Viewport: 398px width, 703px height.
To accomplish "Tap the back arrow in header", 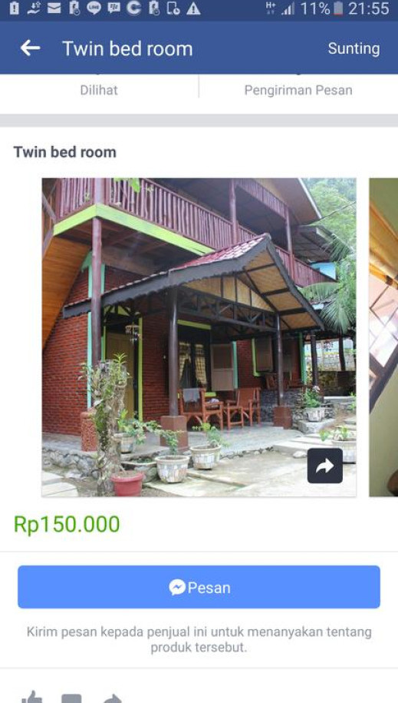I will pos(30,48).
